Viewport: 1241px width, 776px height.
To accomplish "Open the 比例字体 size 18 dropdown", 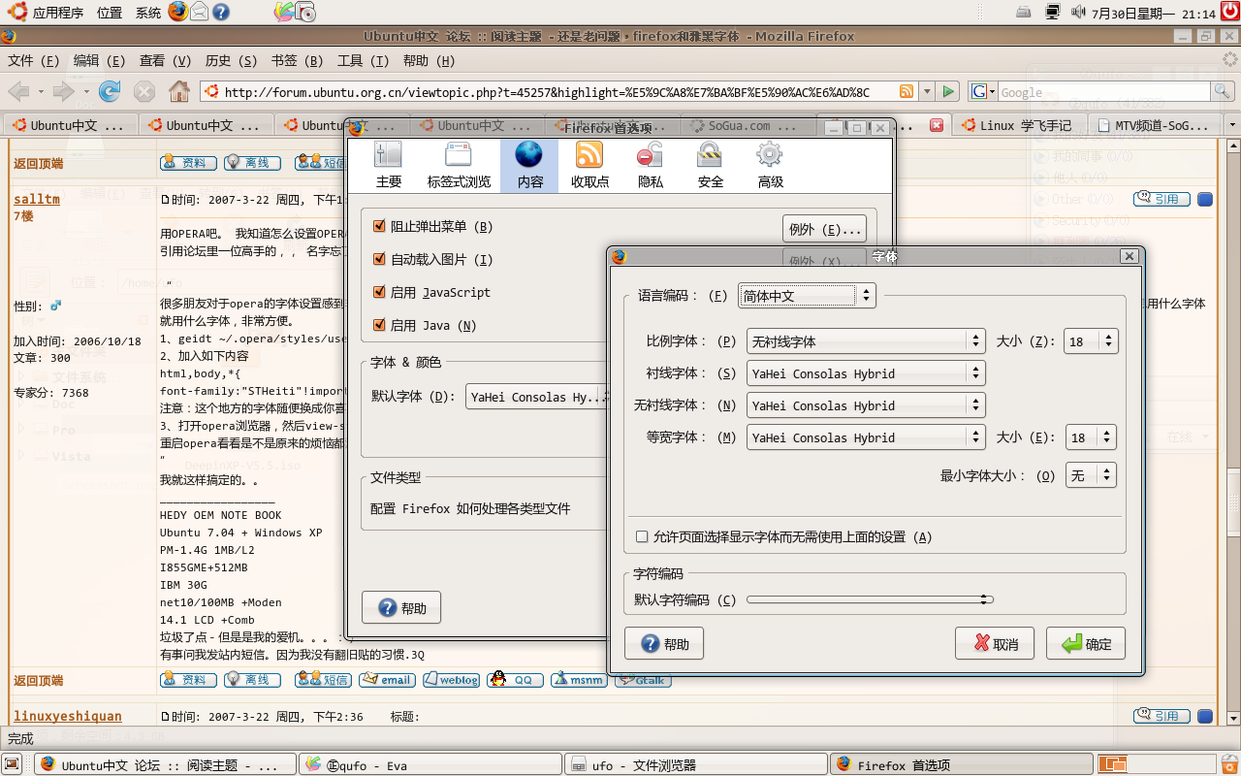I will click(1092, 341).
